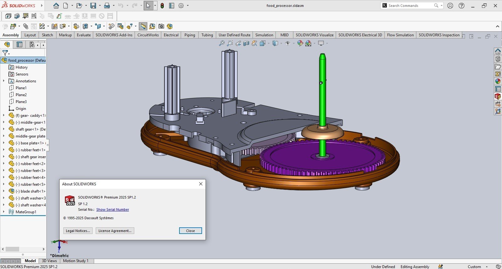Viewport: 502px width, 269px height.
Task: Activate Zoom to Area tool
Action: pos(230,43)
